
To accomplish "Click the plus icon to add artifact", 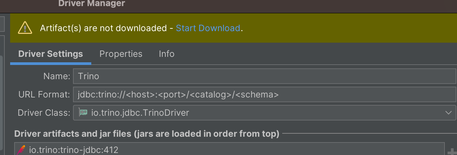I will (451, 152).
